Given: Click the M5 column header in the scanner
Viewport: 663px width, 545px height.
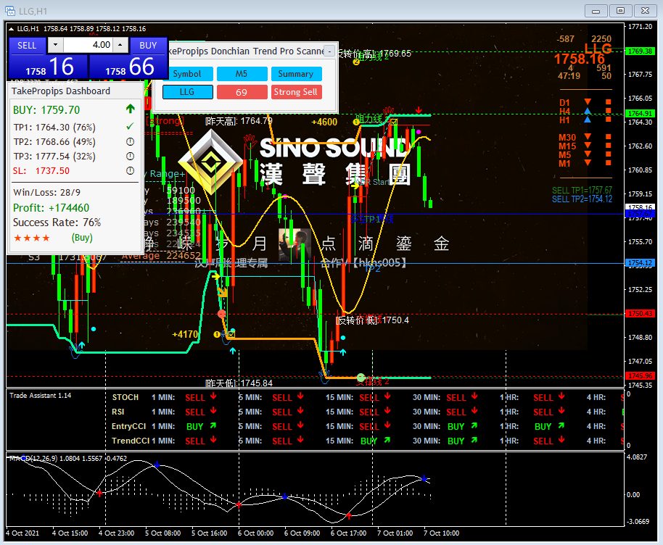Looking at the screenshot, I should coord(242,74).
